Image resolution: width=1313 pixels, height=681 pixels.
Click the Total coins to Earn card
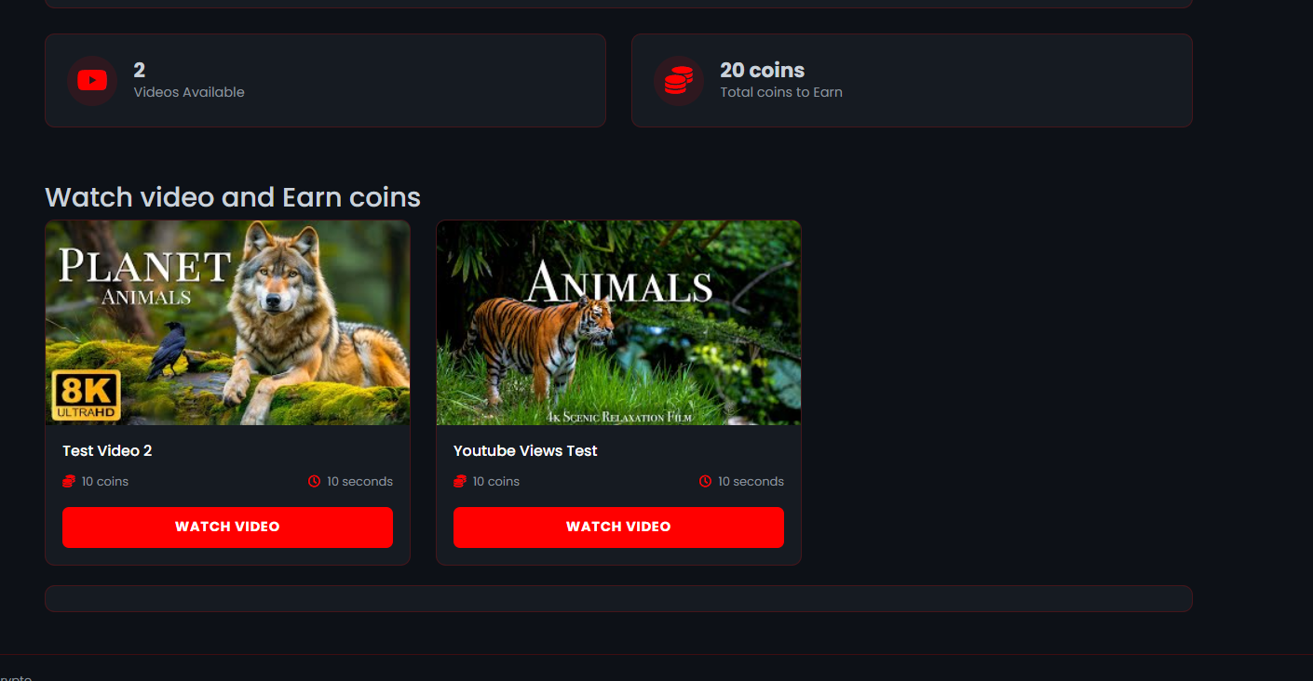pos(912,81)
